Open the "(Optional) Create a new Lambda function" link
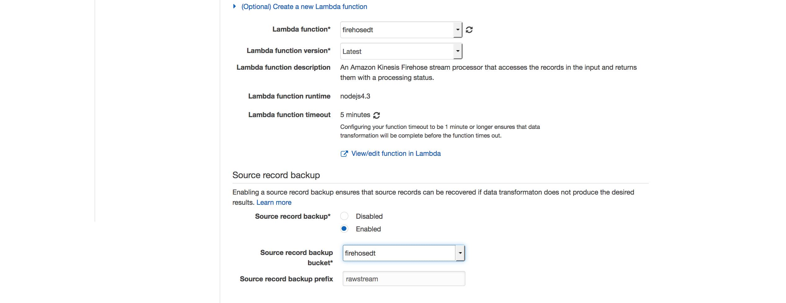786x303 pixels. [x=304, y=7]
